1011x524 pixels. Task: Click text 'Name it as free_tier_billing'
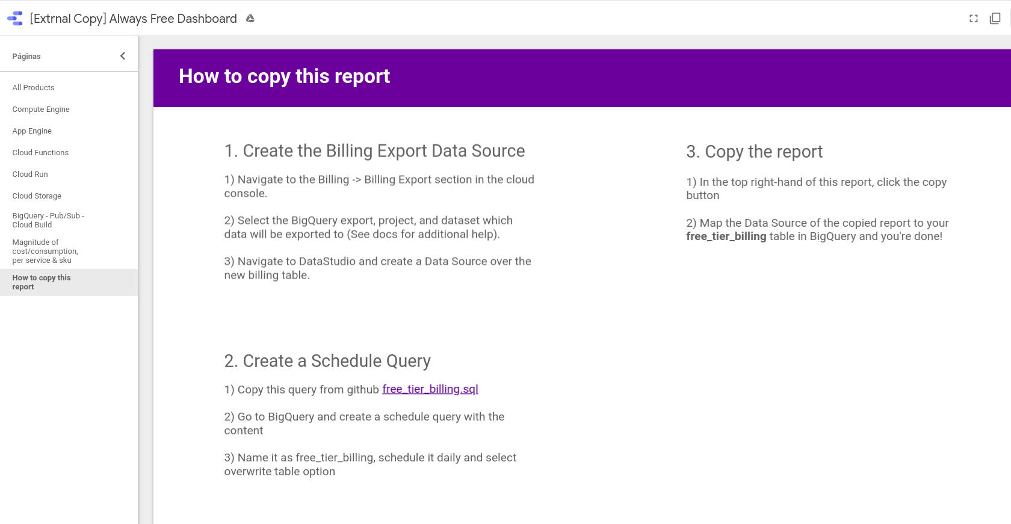coord(305,458)
